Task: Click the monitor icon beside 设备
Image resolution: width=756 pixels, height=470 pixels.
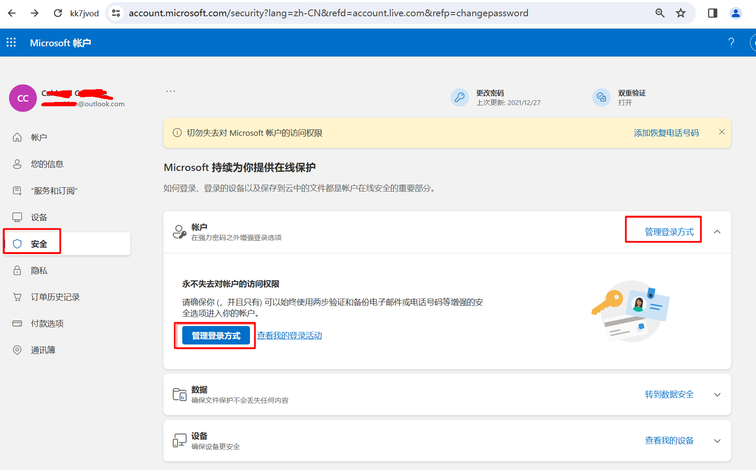Action: [x=17, y=217]
